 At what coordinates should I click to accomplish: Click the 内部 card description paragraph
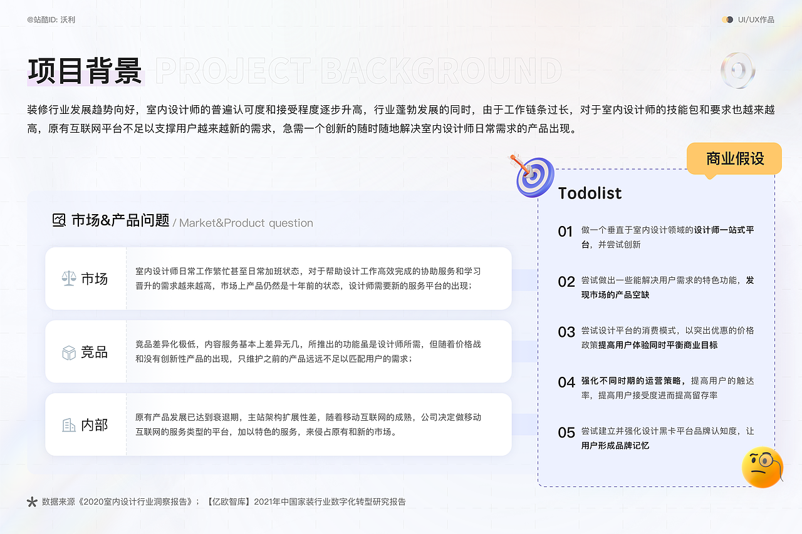308,424
